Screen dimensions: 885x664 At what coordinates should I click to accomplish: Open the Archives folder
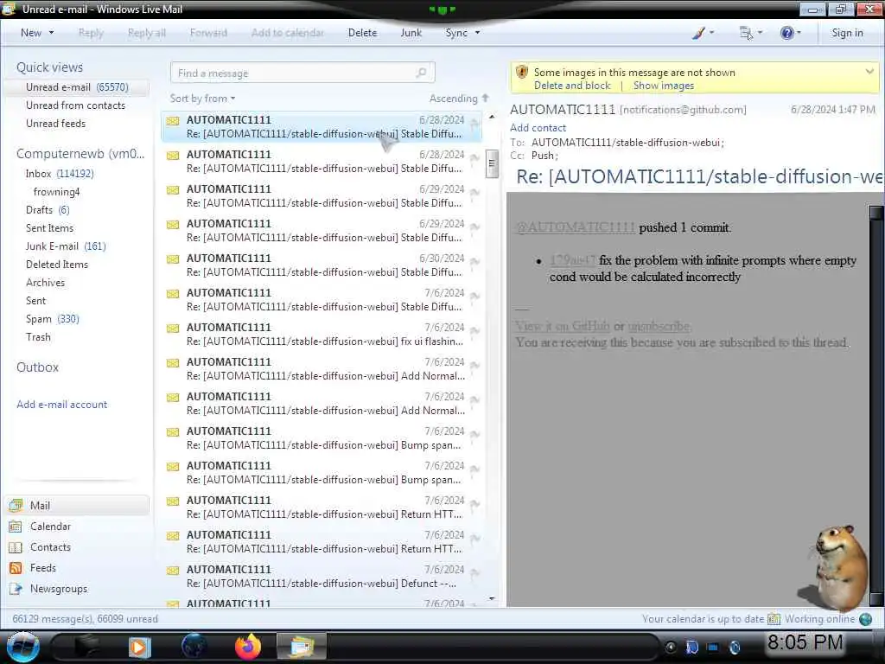45,283
